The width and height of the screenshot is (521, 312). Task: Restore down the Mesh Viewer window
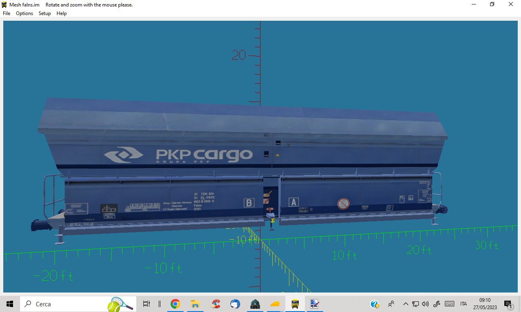pyautogui.click(x=492, y=4)
